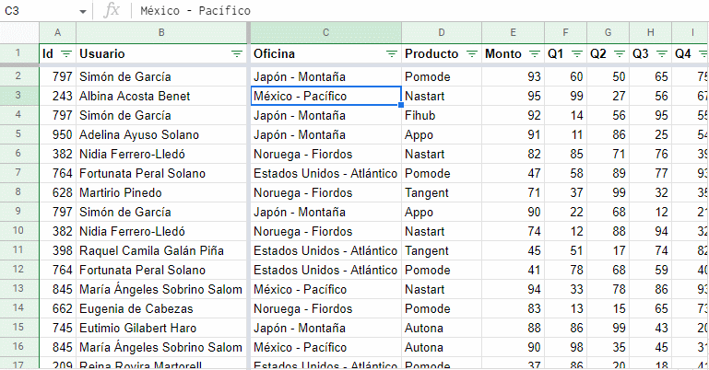Select column C header
The image size is (709, 370).
tap(325, 32)
